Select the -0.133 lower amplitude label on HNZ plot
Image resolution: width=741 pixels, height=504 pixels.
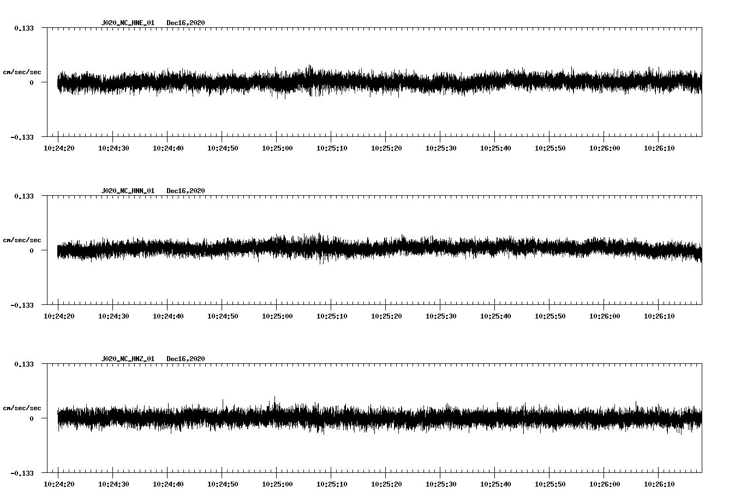coord(23,475)
